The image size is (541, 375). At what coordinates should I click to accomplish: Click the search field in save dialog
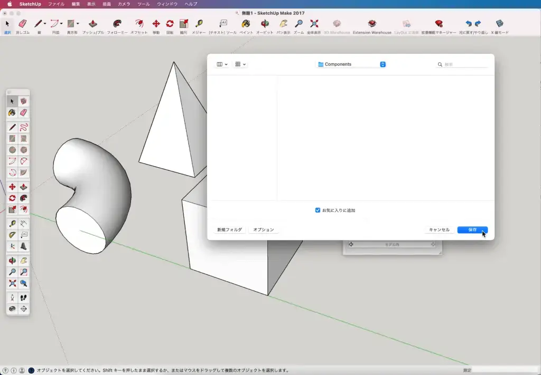click(x=462, y=64)
